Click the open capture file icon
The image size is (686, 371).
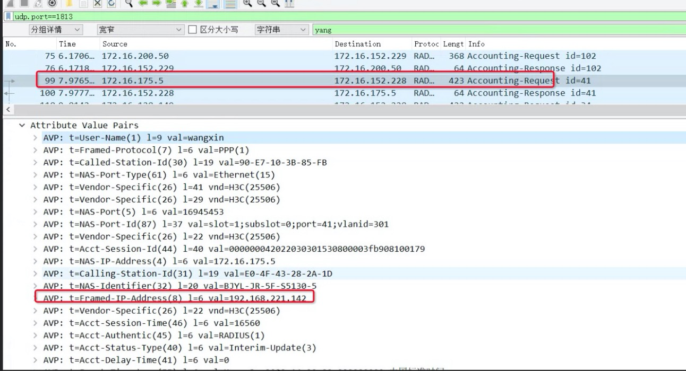click(69, 3)
